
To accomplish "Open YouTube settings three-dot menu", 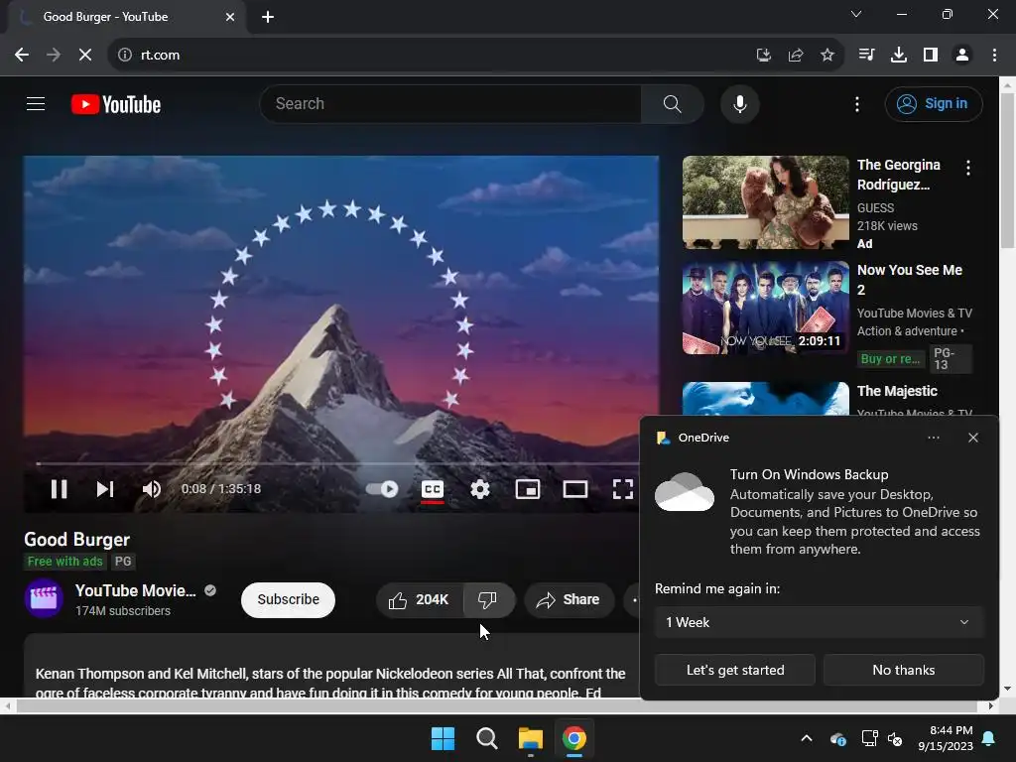I will (856, 104).
